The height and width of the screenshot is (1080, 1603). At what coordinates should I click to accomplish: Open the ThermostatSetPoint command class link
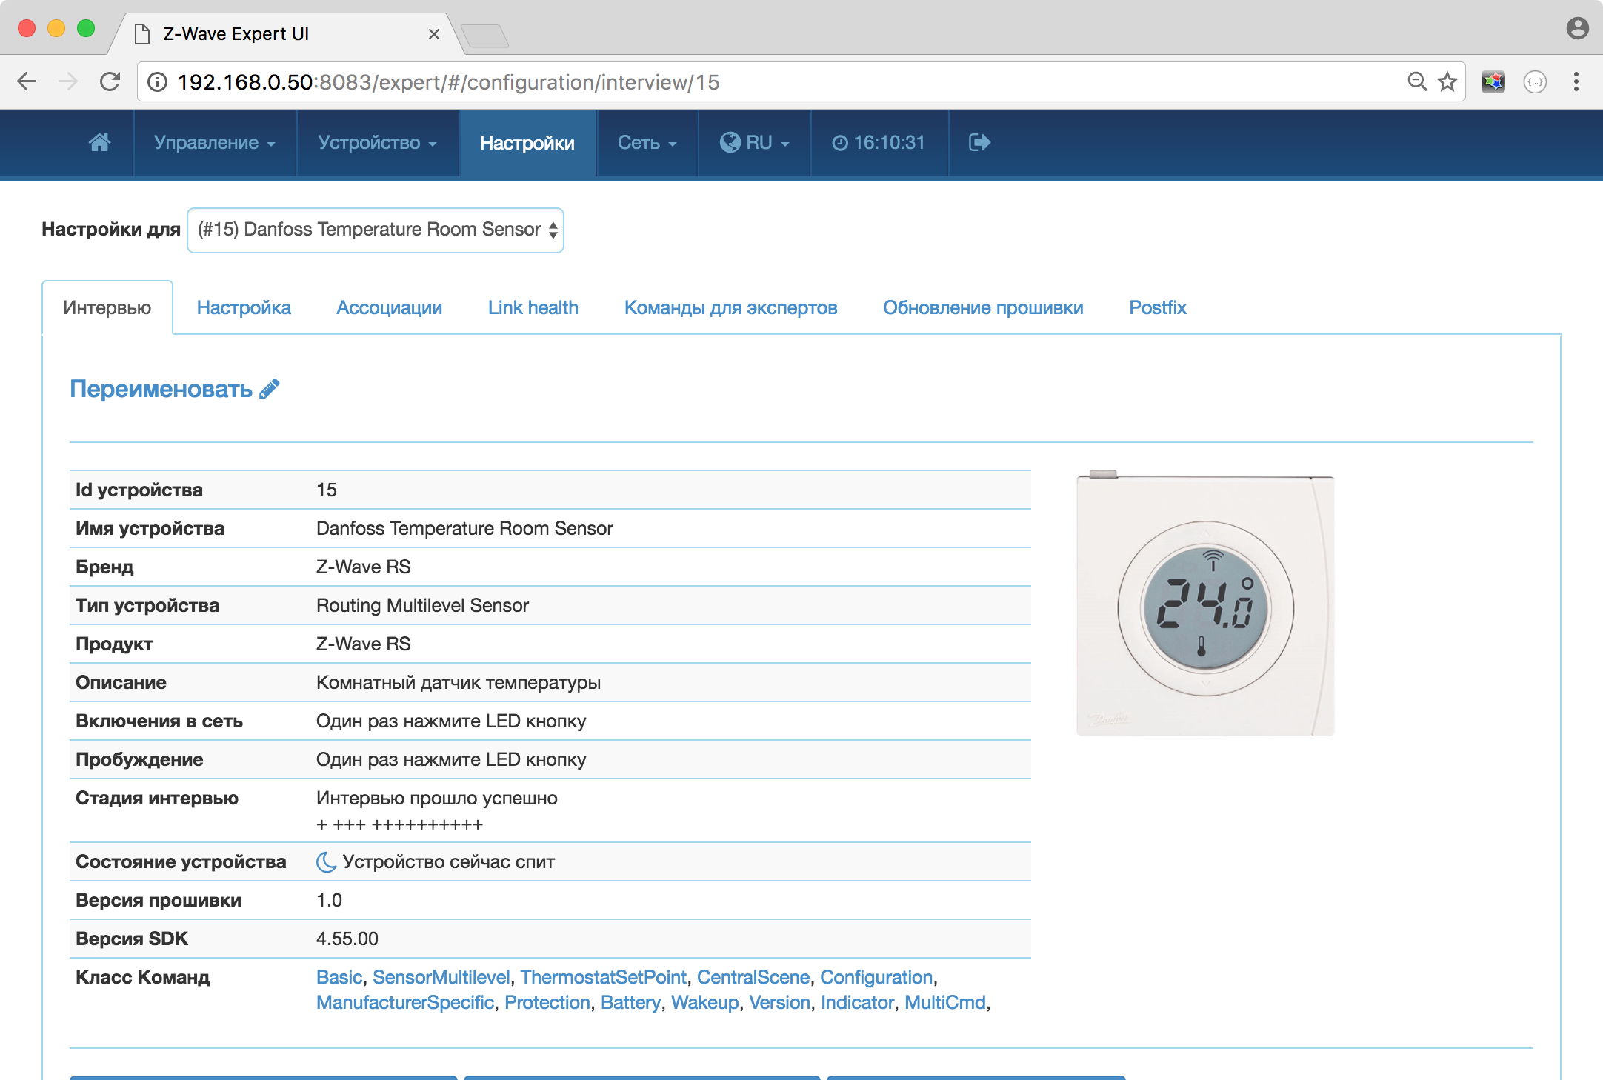[604, 977]
